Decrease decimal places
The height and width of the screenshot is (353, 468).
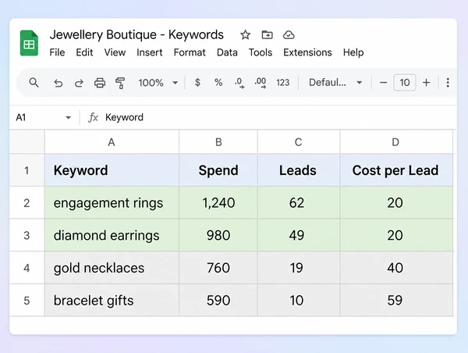pyautogui.click(x=239, y=83)
